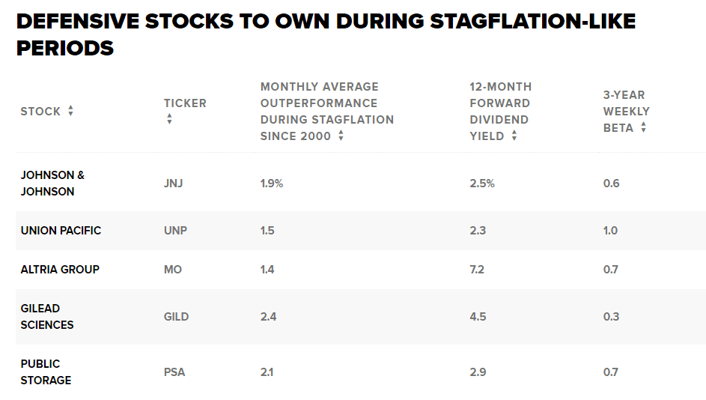Sort by monthly average outperformance arrows

[x=341, y=136]
